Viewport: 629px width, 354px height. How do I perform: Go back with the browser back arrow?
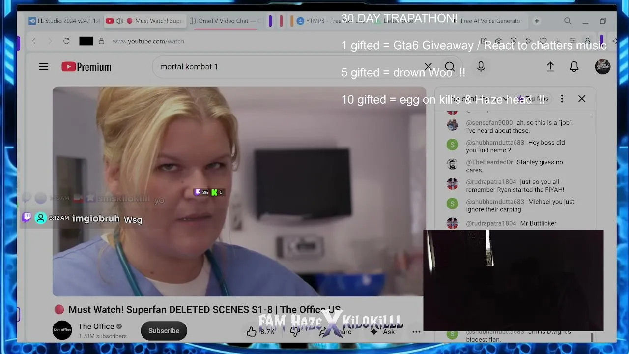click(34, 41)
